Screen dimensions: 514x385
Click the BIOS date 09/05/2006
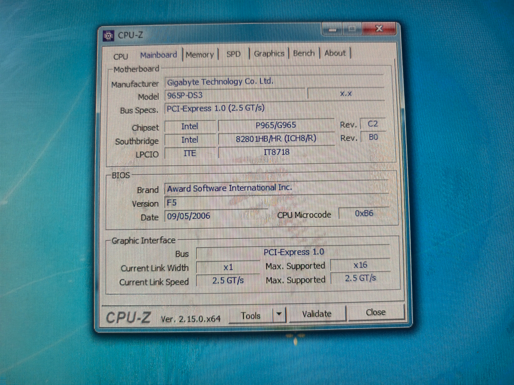(216, 216)
